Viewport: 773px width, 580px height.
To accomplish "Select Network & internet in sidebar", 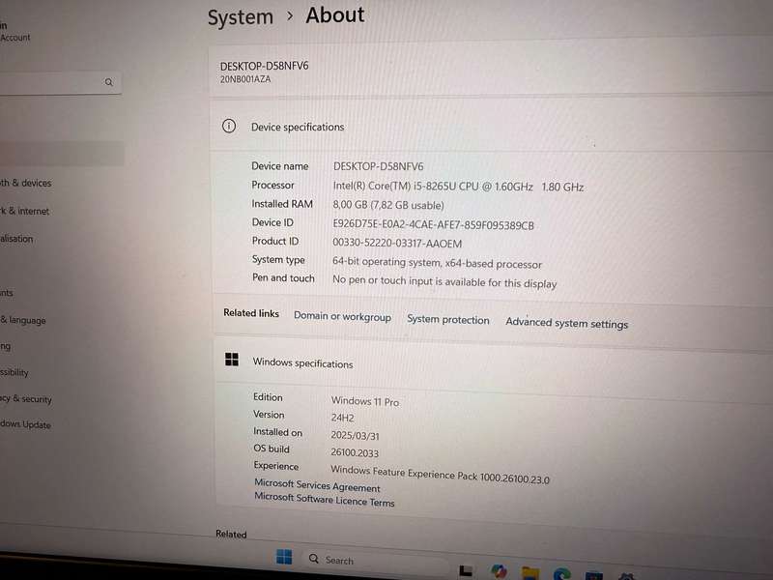I will coord(25,211).
